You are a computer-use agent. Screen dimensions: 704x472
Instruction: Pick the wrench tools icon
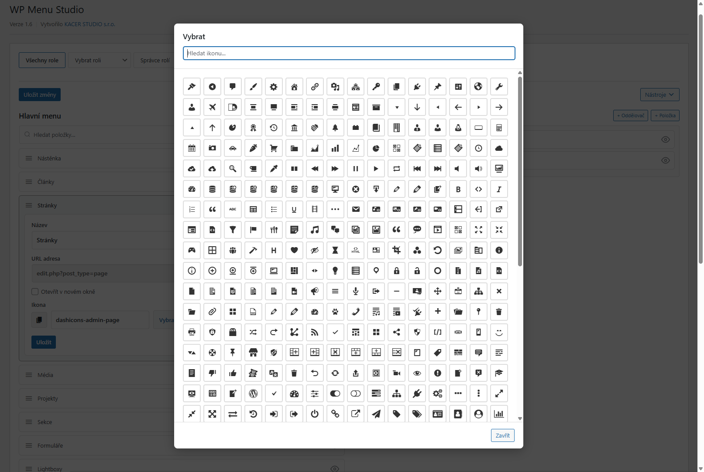click(x=499, y=87)
